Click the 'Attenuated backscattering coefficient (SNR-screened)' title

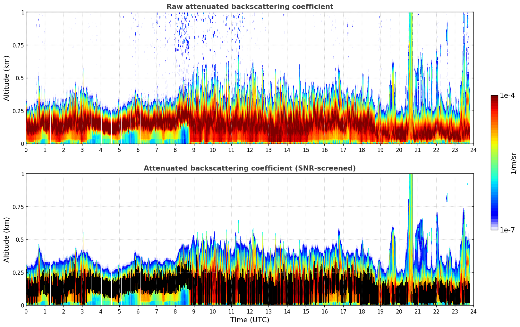250,168
